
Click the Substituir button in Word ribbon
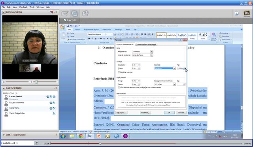(224, 36)
